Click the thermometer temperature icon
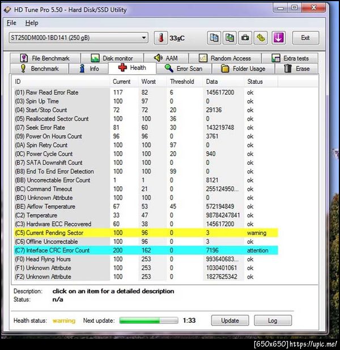The height and width of the screenshot is (350, 340). pos(160,38)
